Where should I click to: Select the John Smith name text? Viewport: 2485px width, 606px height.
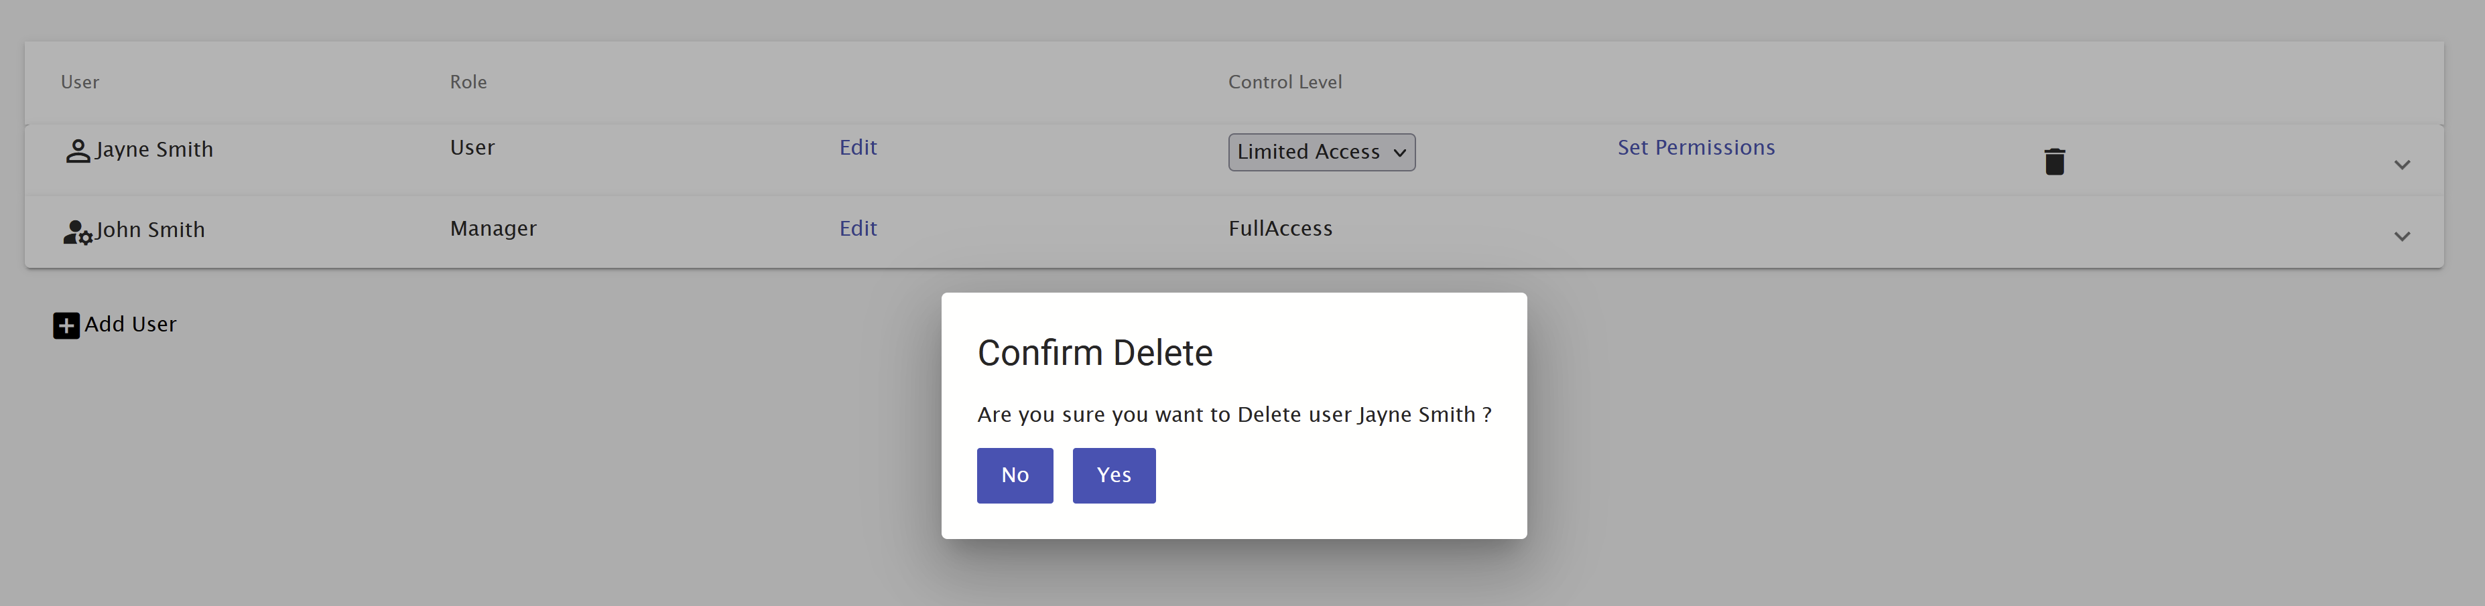pyautogui.click(x=151, y=229)
